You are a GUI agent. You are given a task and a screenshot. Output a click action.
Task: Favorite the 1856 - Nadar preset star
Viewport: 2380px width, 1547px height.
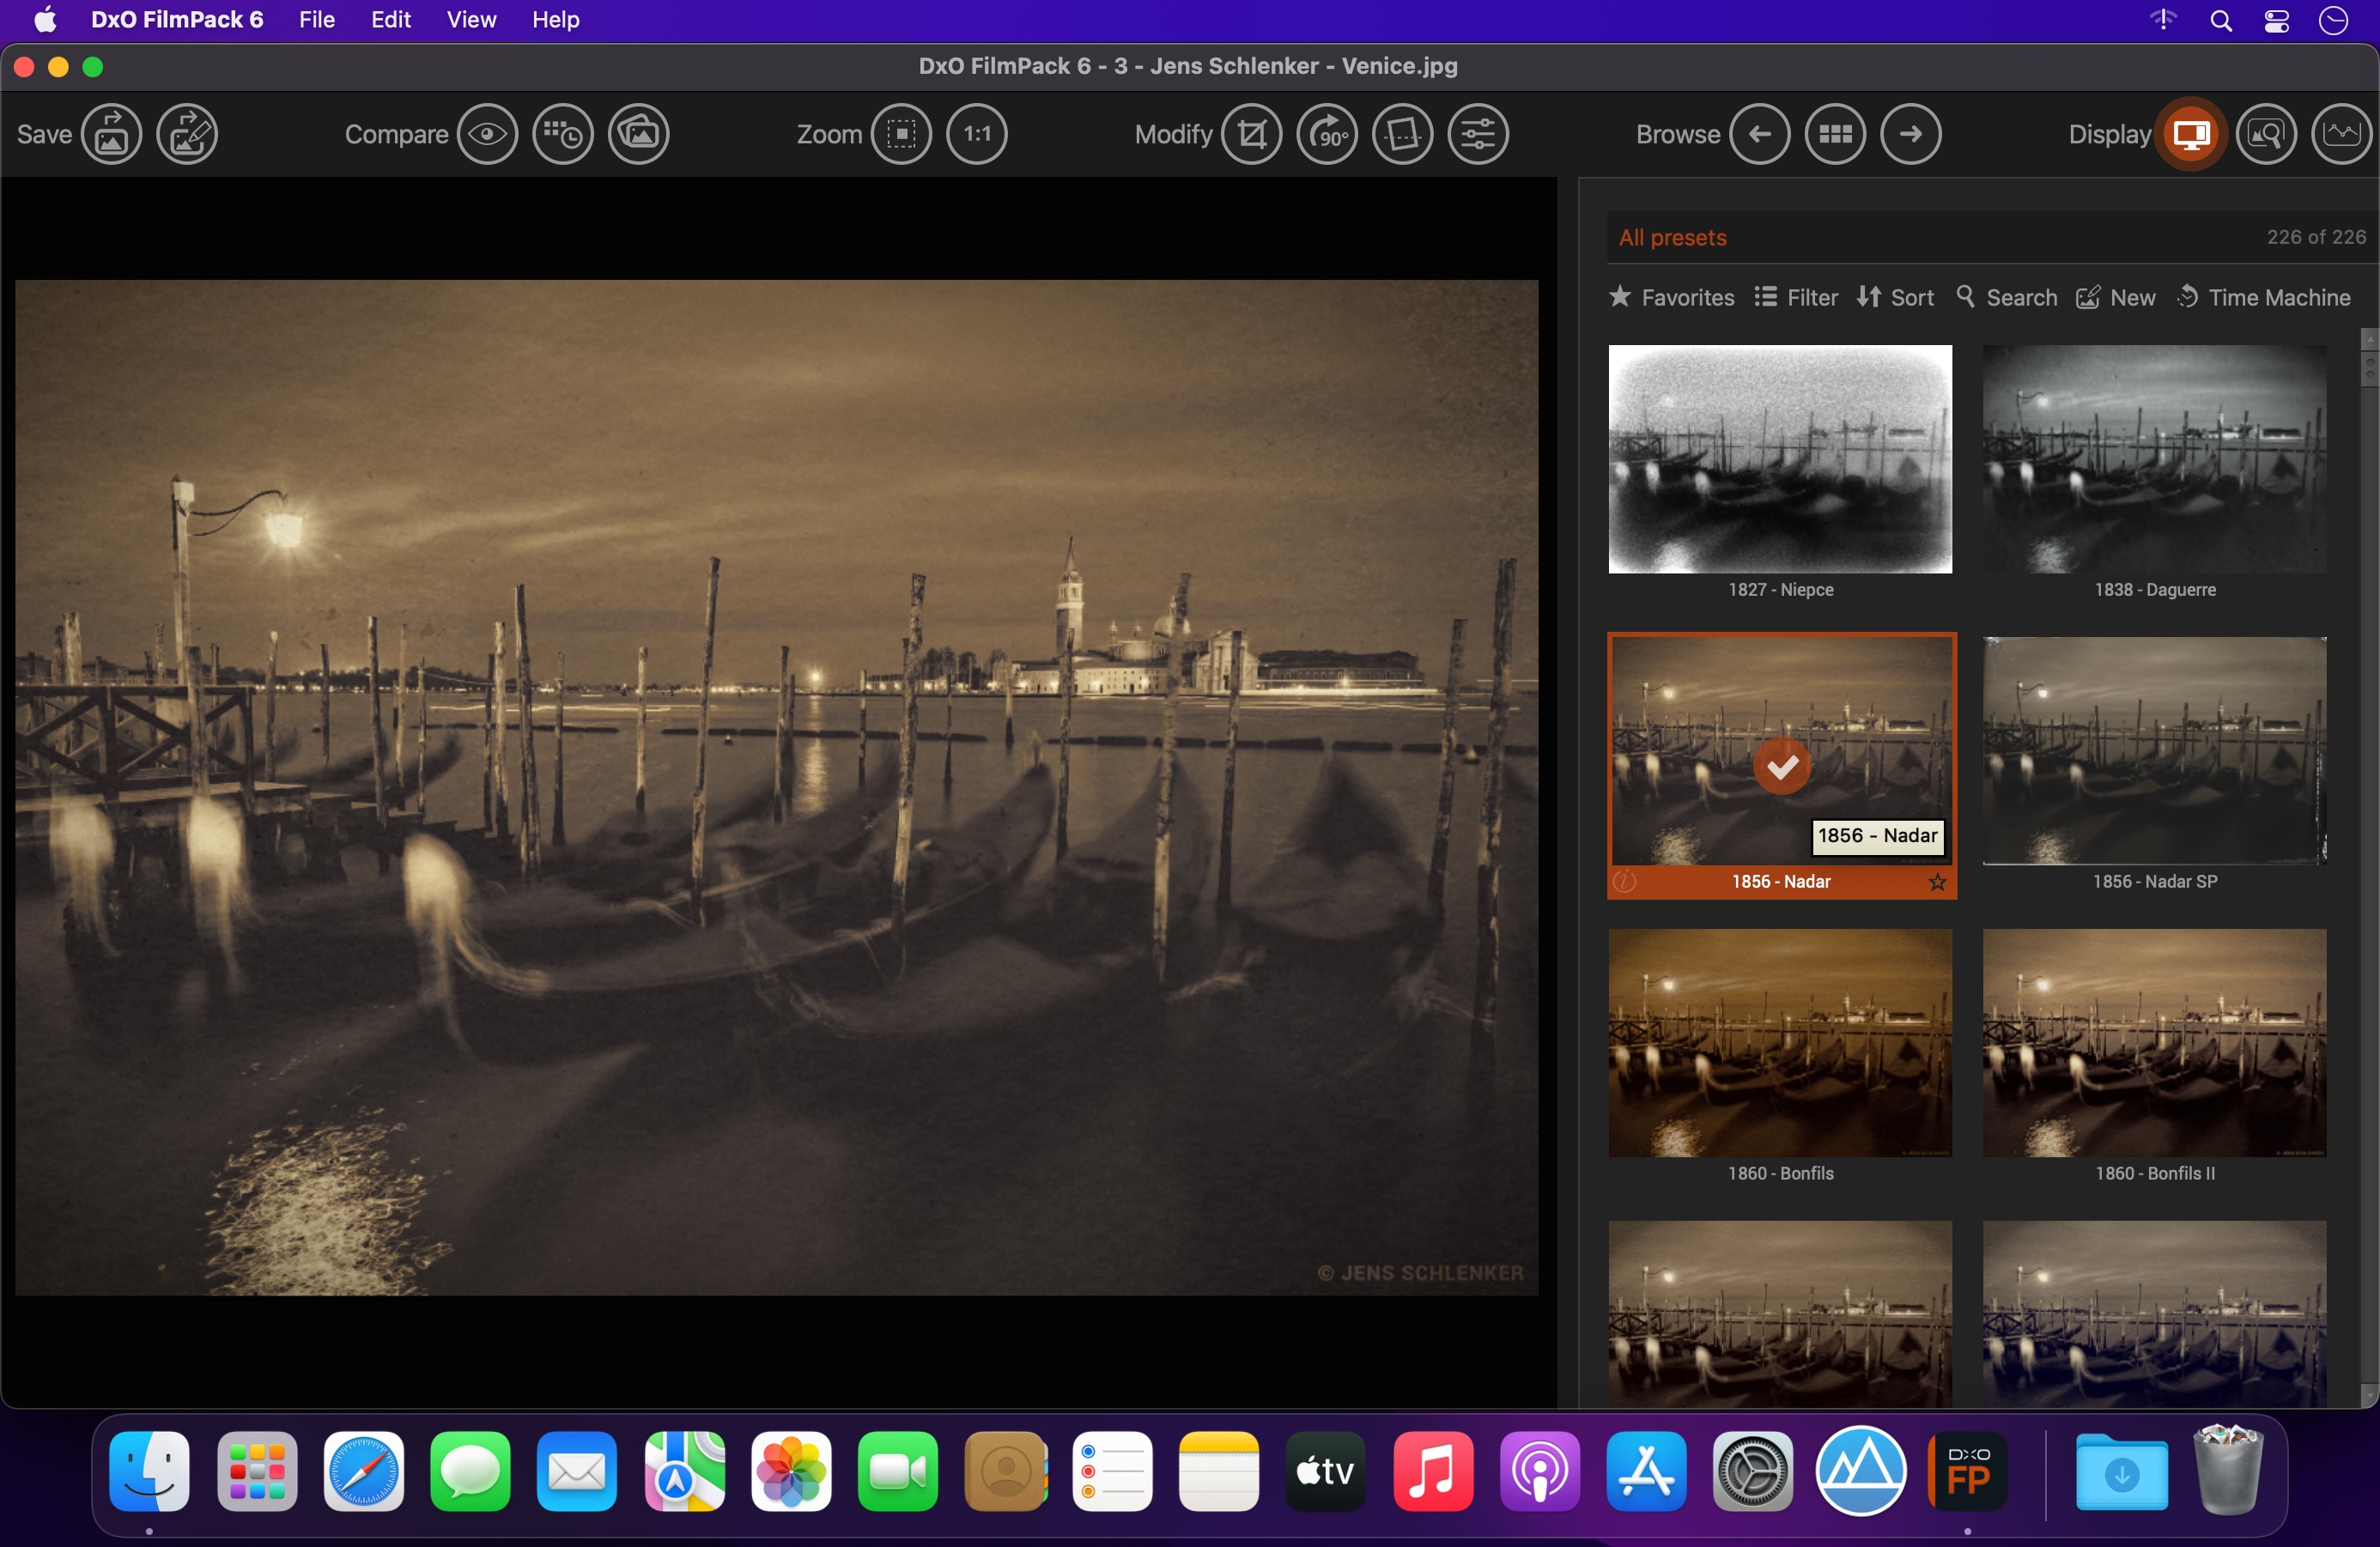tap(1937, 882)
